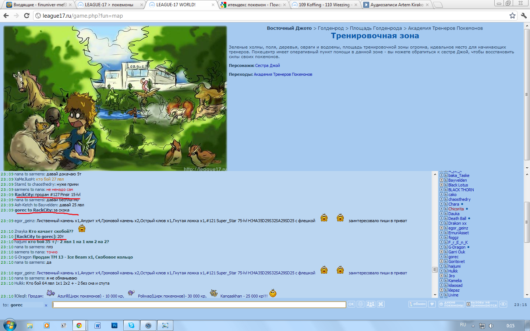Click the exclamation icon next to Black Lotus
Screen dimensions: 530x331
(x=441, y=185)
